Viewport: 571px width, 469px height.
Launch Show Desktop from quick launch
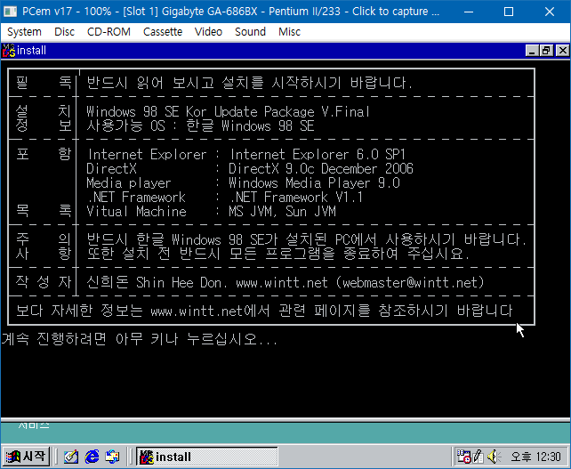71,457
